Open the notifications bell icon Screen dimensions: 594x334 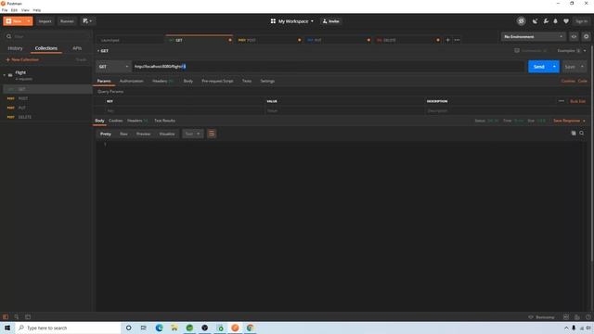coord(555,21)
